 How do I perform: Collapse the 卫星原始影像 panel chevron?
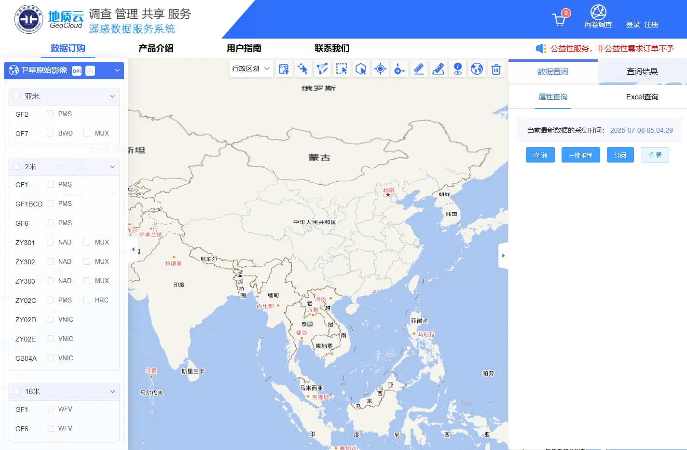[x=117, y=70]
